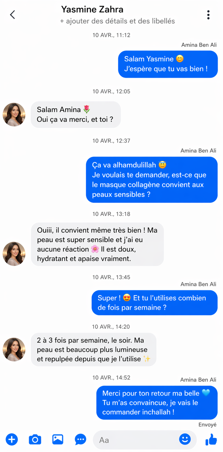Image resolution: width=223 pixels, height=452 pixels.
Task: Tap "ajouter des détails et des libellés"
Action: 117,21
